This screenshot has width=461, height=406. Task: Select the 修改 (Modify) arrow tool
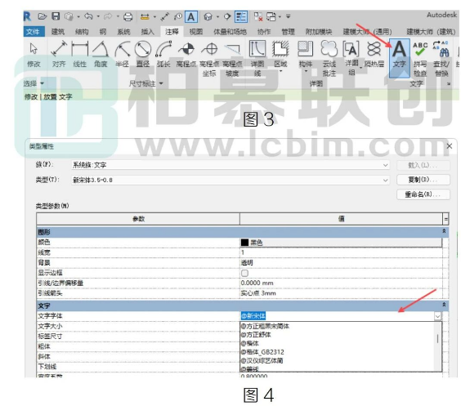tap(34, 55)
